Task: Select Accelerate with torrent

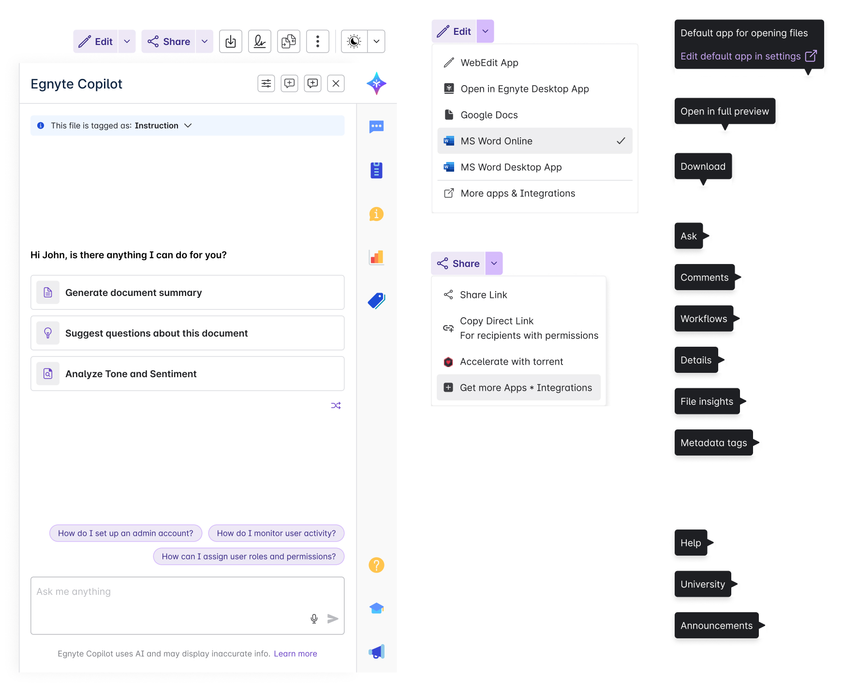Action: (x=518, y=362)
